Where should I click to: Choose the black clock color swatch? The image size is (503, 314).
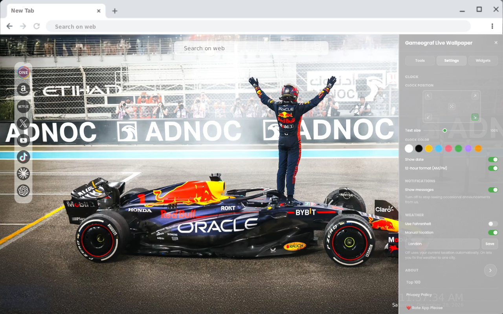419,148
